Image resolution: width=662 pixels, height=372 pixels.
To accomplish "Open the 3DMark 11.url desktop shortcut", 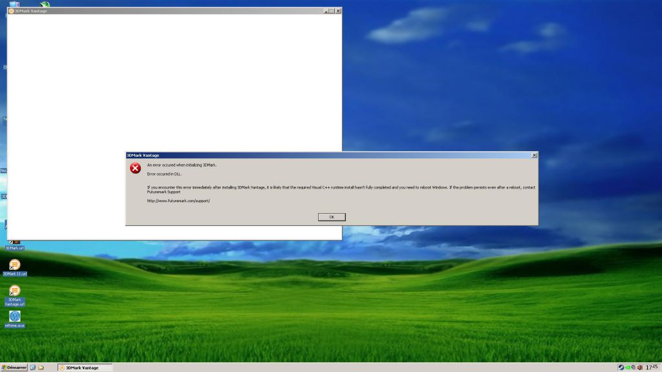I will pyautogui.click(x=15, y=267).
